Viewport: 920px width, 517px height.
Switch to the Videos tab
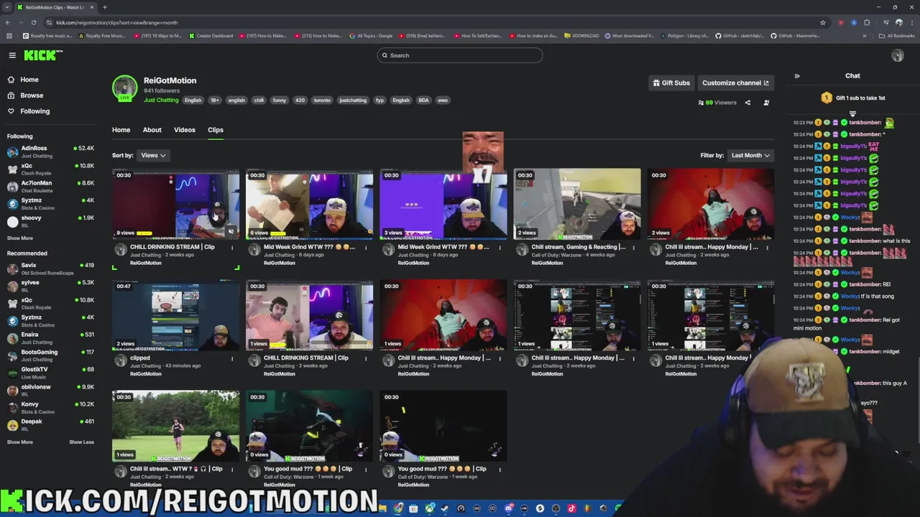pyautogui.click(x=184, y=130)
